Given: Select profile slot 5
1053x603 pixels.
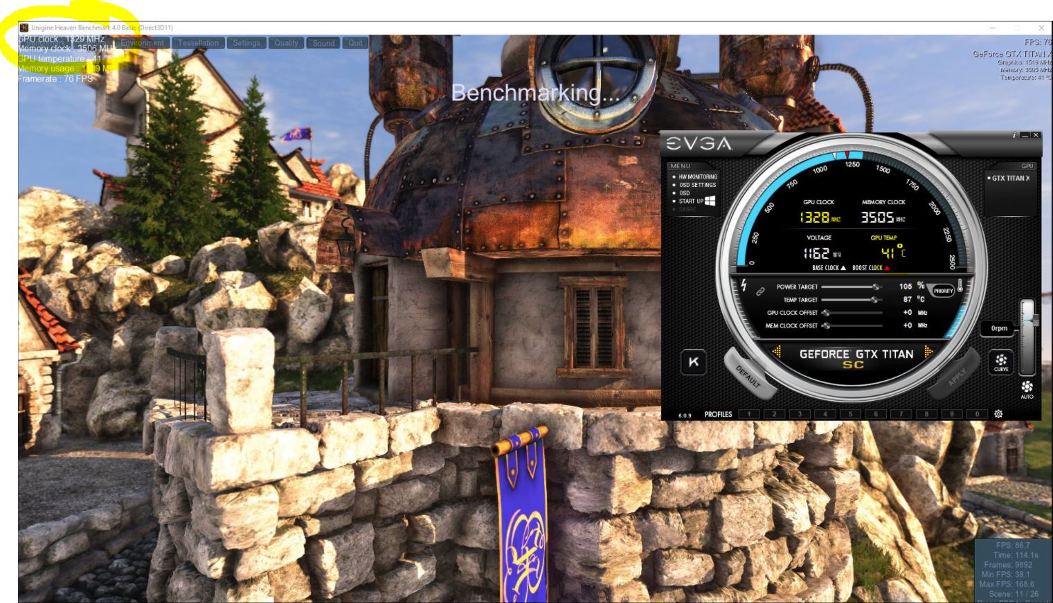Looking at the screenshot, I should [x=850, y=414].
